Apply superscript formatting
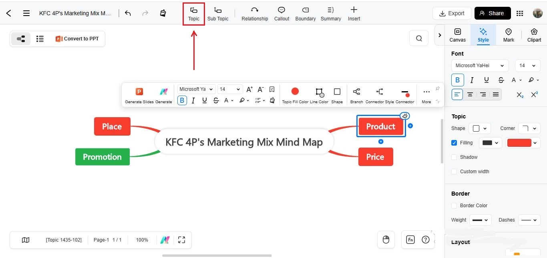This screenshot has height=258, width=547. [x=534, y=95]
